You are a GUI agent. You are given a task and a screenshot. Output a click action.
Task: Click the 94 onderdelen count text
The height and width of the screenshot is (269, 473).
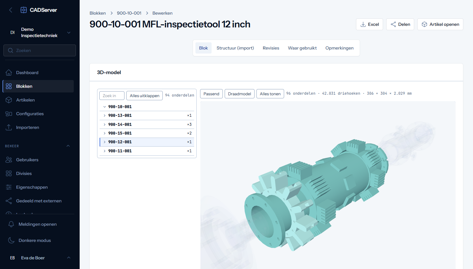click(x=180, y=95)
